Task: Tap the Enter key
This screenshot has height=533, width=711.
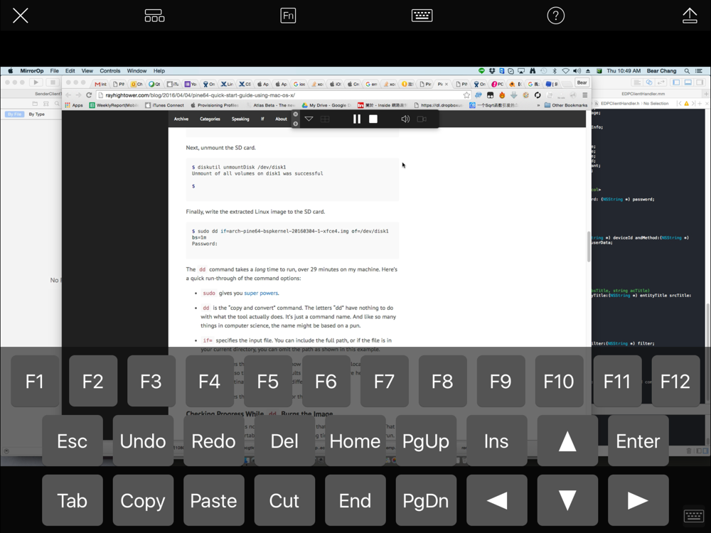Action: click(638, 441)
